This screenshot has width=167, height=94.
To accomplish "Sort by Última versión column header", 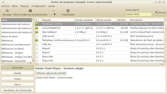I will coord(106,20).
